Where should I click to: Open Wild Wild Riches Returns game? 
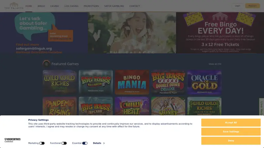click(x=60, y=82)
